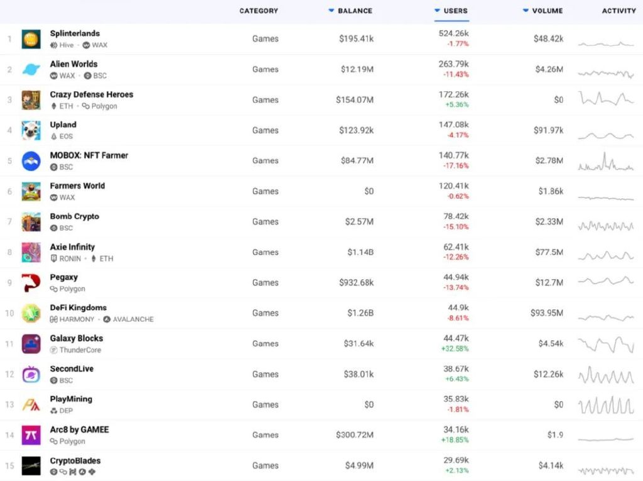View Galaxy Blocks activity sparkline chart
Viewport: 643px width, 481px height.
coord(606,345)
